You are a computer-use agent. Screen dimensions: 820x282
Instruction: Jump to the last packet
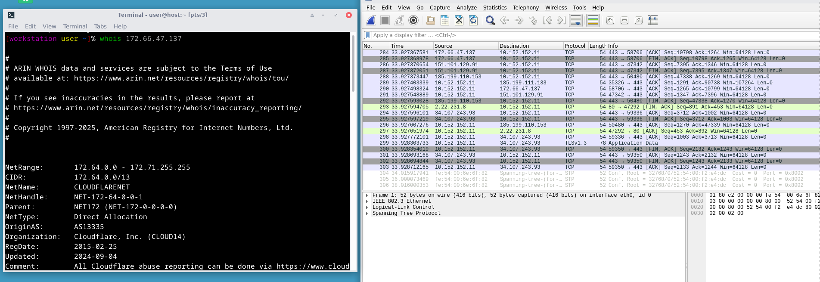point(561,20)
